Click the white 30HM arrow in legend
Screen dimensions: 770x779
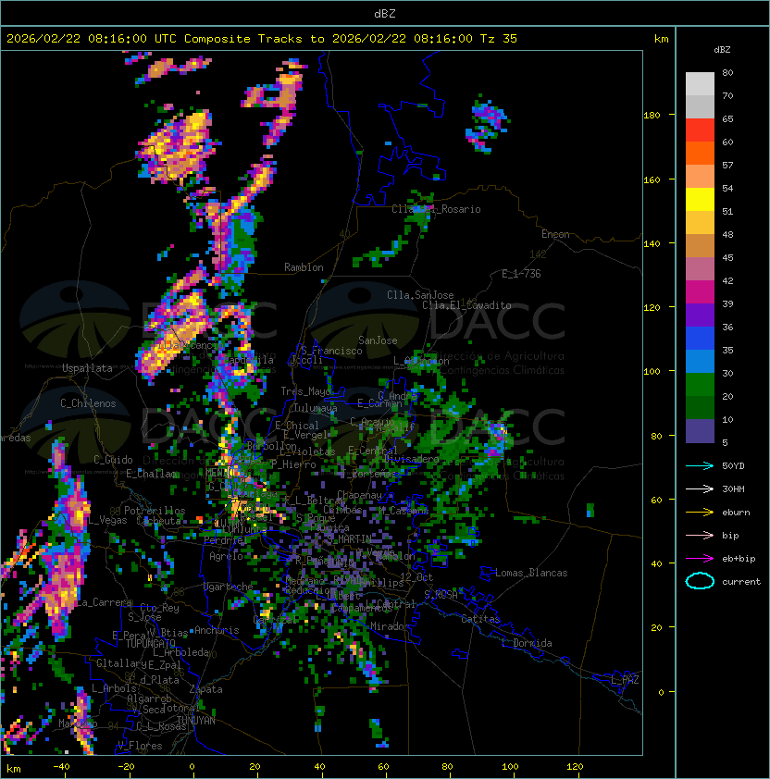(700, 489)
